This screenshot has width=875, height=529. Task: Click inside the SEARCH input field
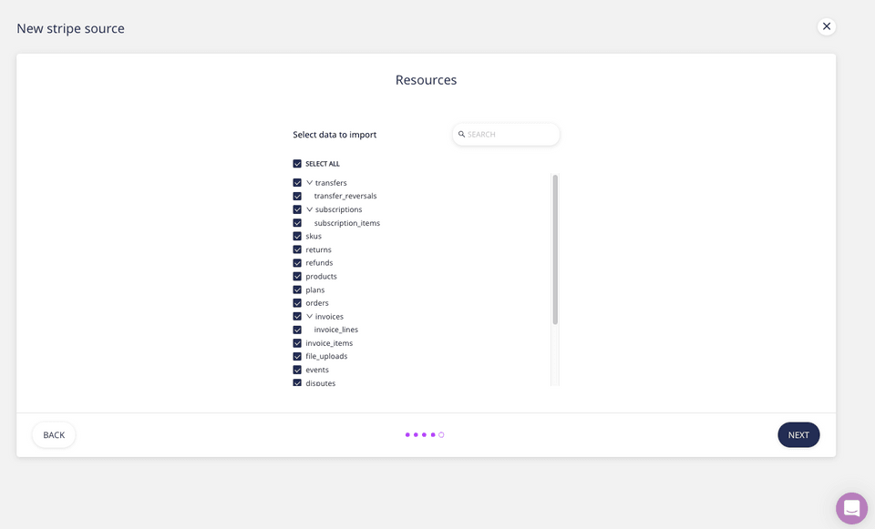click(x=506, y=134)
